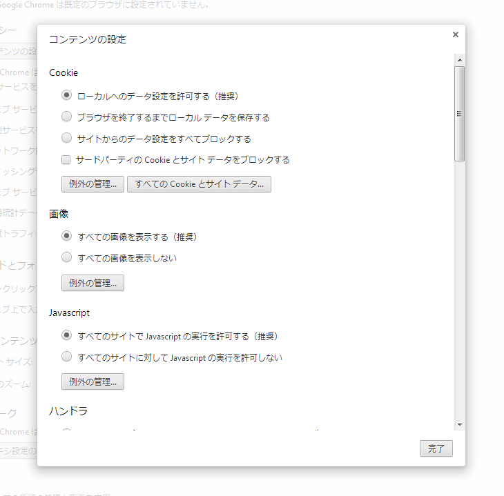Enable サードパーティの Cookie とサイト データをブロックする checkbox
504x496 pixels.
pos(67,159)
